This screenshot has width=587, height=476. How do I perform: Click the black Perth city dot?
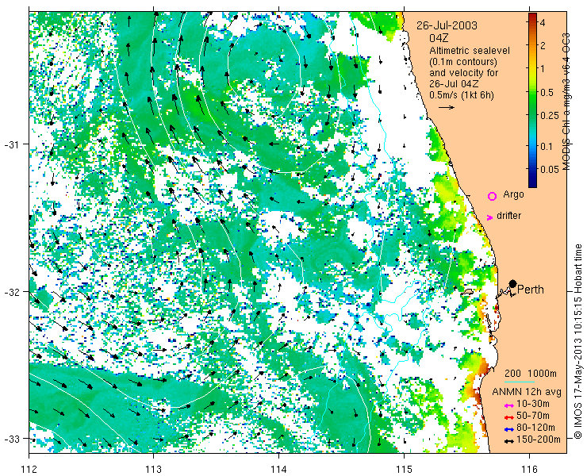point(513,283)
